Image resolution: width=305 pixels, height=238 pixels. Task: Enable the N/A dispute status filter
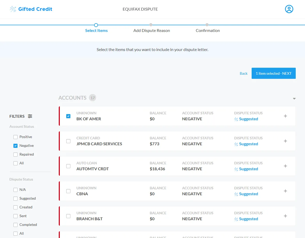click(15, 190)
